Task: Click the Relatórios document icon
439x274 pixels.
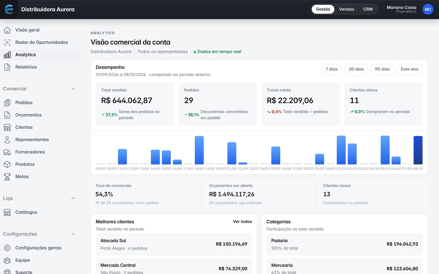Action: click(7, 67)
